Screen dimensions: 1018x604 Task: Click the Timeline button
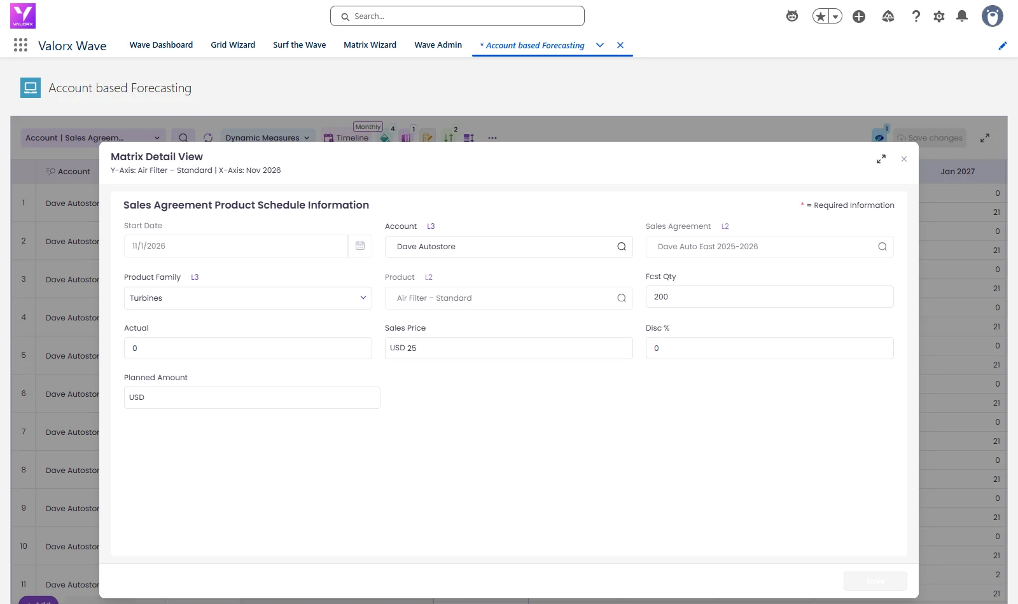click(346, 138)
